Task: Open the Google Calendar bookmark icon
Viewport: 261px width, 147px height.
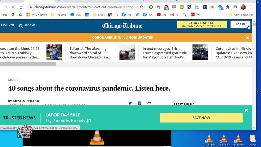Action: (x=87, y=15)
